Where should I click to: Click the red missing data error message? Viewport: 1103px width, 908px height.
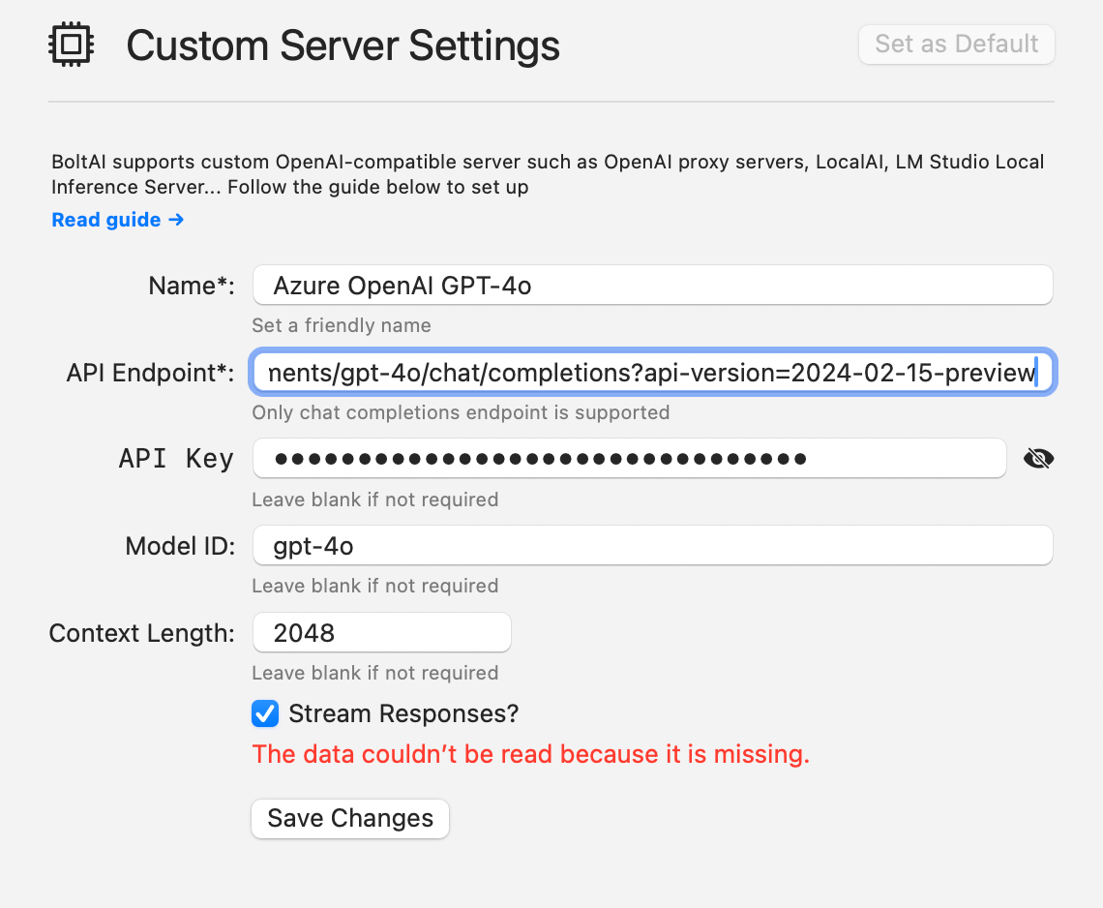[x=531, y=754]
